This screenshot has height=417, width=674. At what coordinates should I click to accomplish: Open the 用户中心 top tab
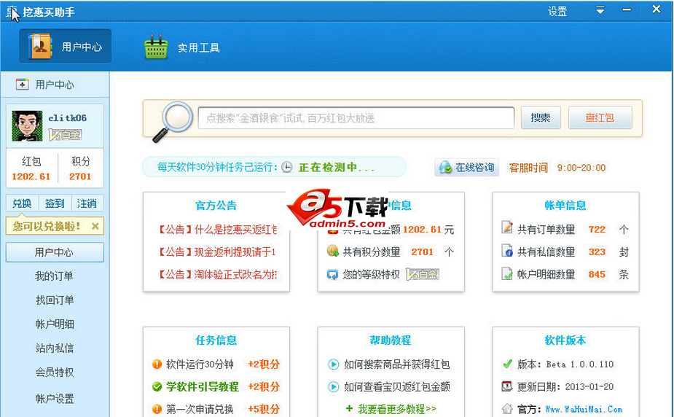tap(65, 47)
